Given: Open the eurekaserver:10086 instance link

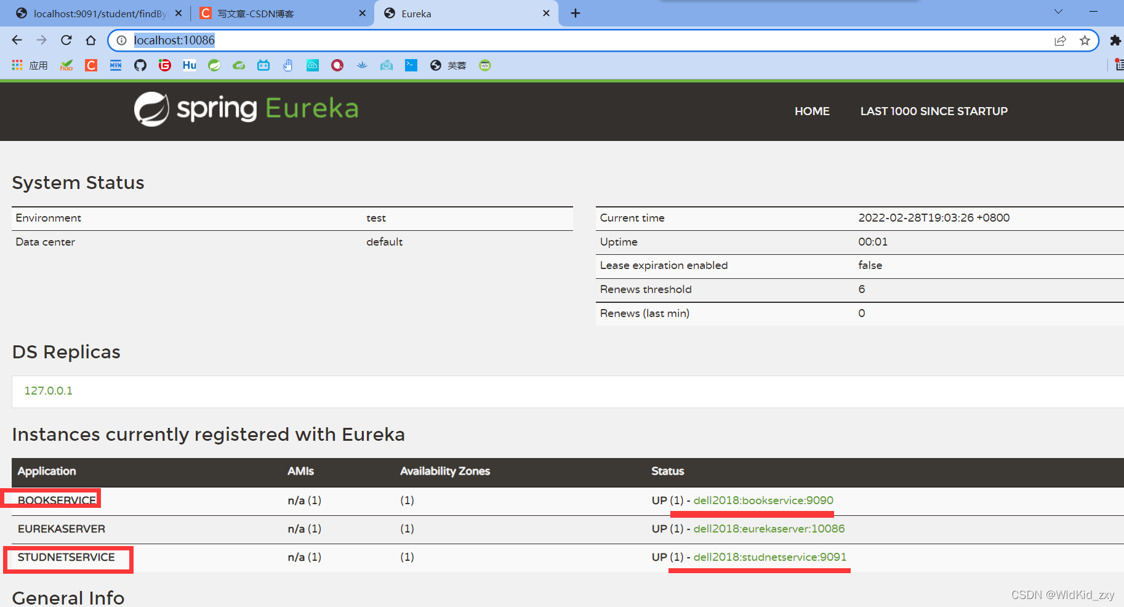Looking at the screenshot, I should (769, 529).
